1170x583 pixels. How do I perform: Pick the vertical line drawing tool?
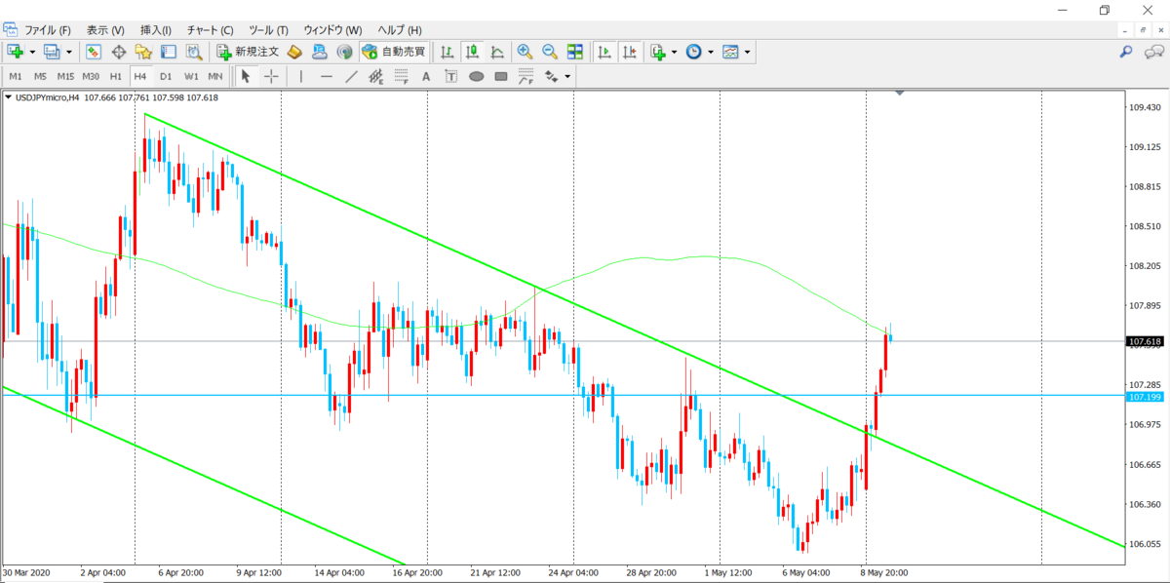(301, 76)
